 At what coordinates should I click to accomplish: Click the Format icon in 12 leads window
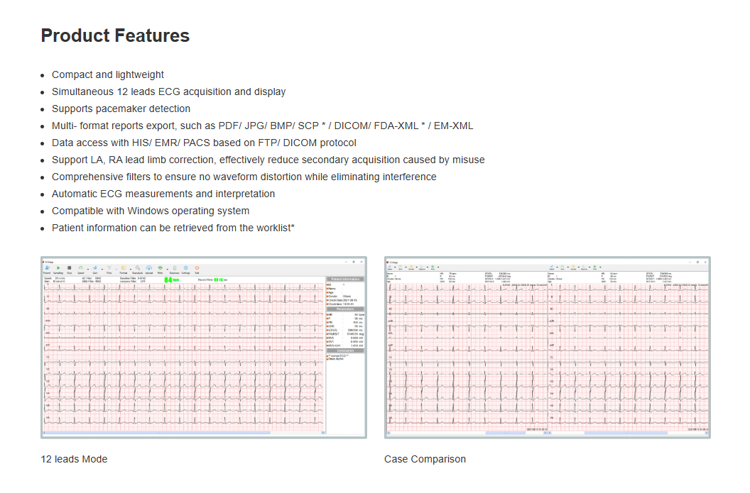pos(124,268)
